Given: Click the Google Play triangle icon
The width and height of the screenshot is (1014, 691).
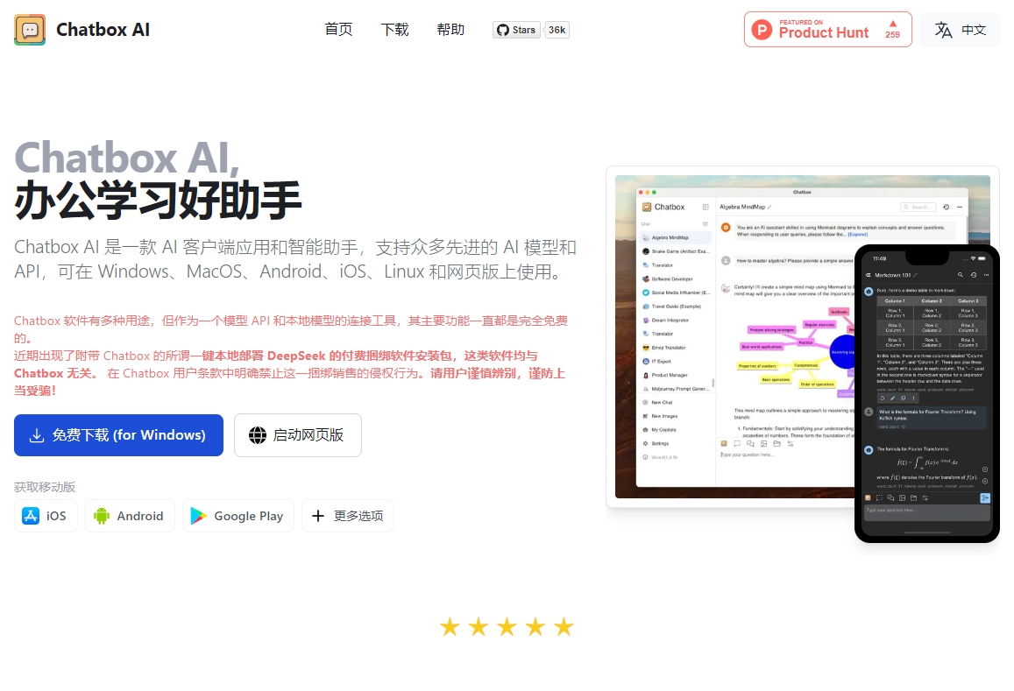Looking at the screenshot, I should [198, 516].
